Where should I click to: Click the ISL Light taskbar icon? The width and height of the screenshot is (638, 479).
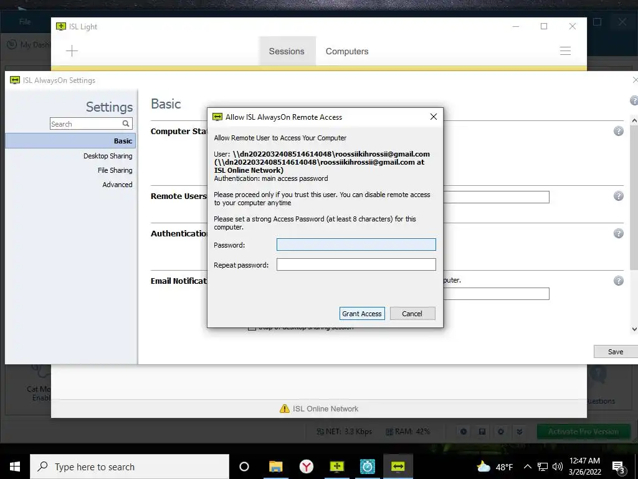pos(337,467)
